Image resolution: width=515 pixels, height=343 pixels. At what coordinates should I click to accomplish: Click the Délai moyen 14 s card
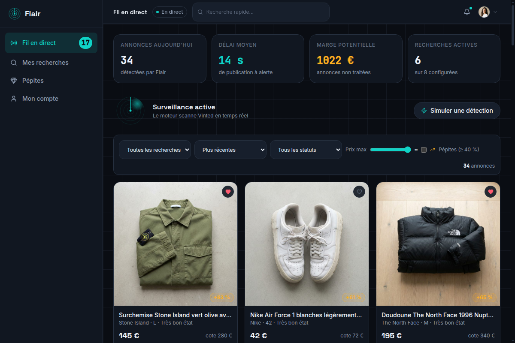(x=258, y=59)
